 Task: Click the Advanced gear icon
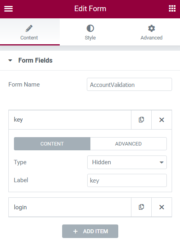(x=151, y=28)
